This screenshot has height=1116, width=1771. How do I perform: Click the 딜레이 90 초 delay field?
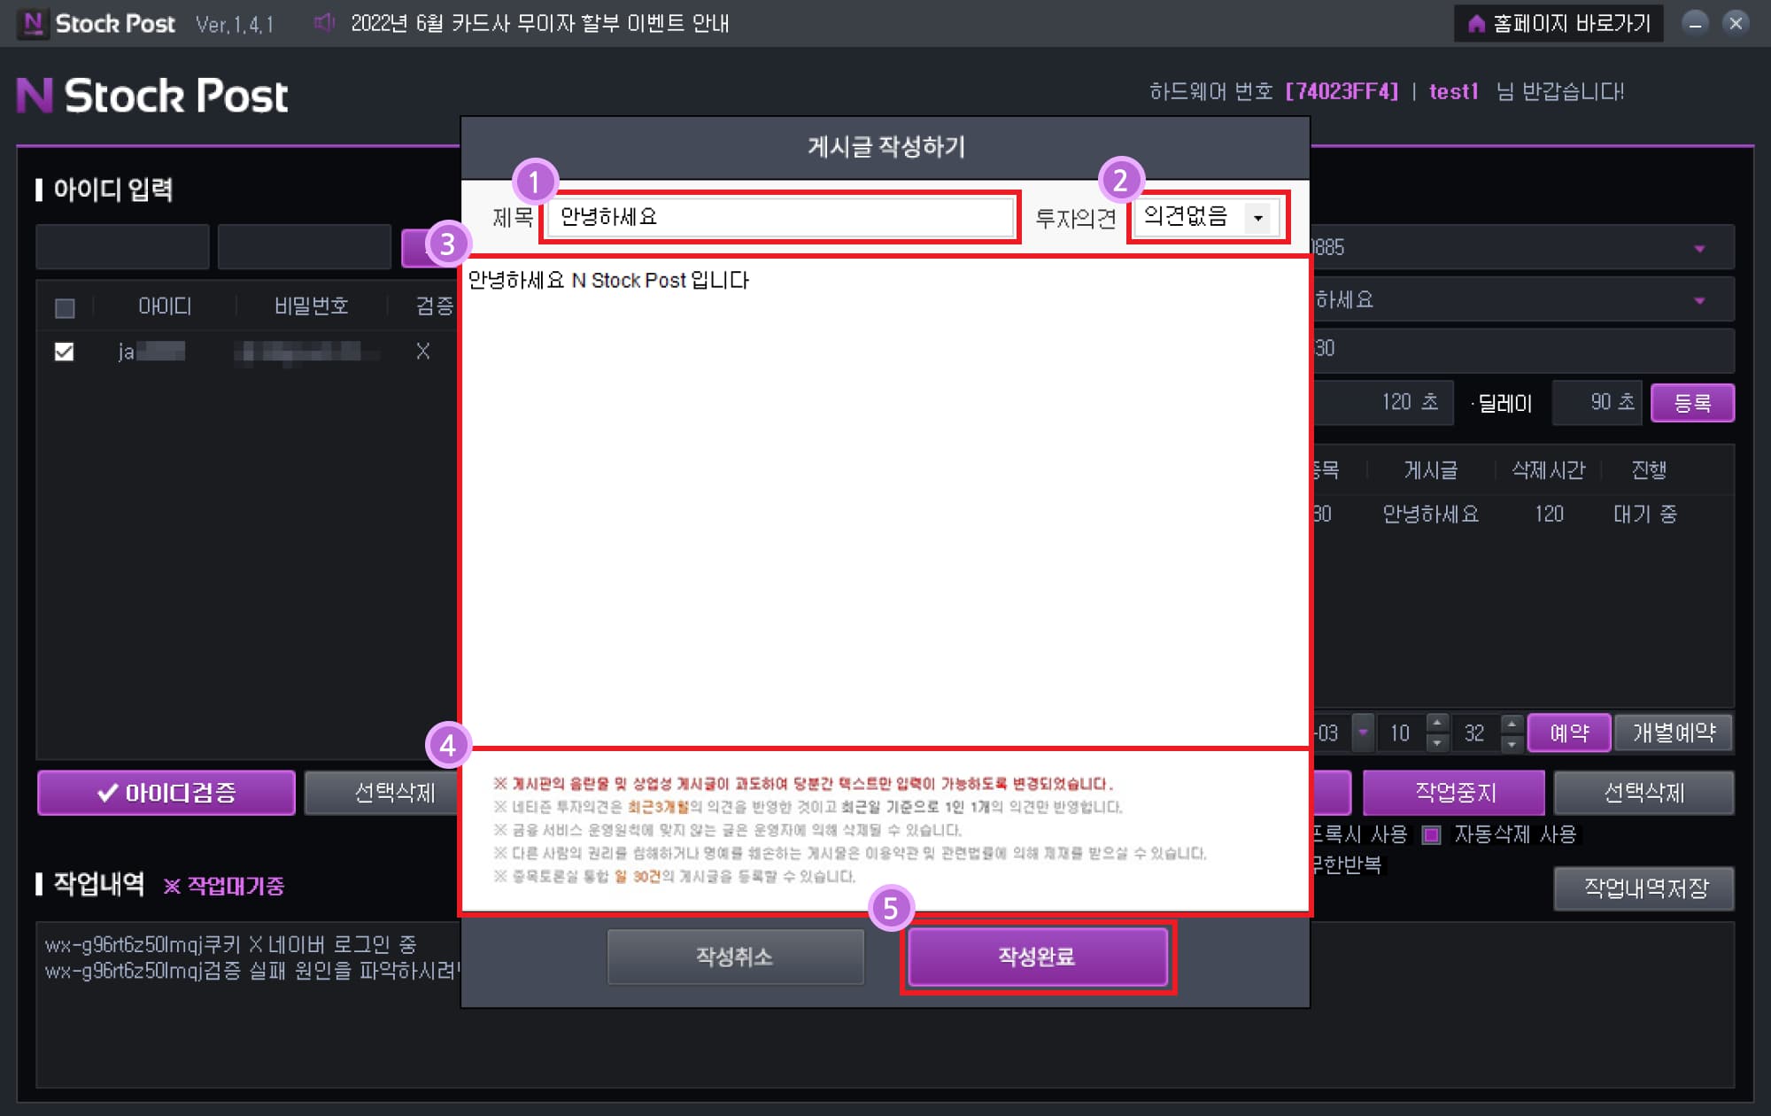point(1597,403)
